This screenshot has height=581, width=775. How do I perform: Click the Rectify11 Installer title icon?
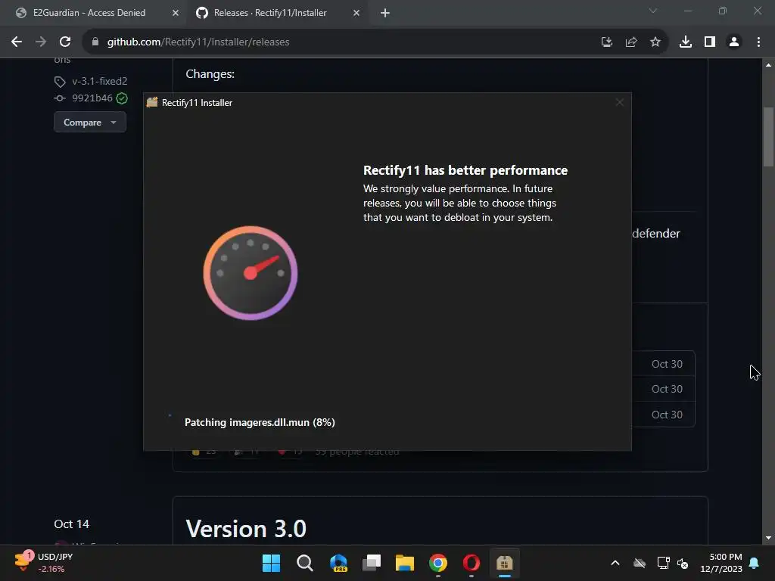[x=152, y=102]
